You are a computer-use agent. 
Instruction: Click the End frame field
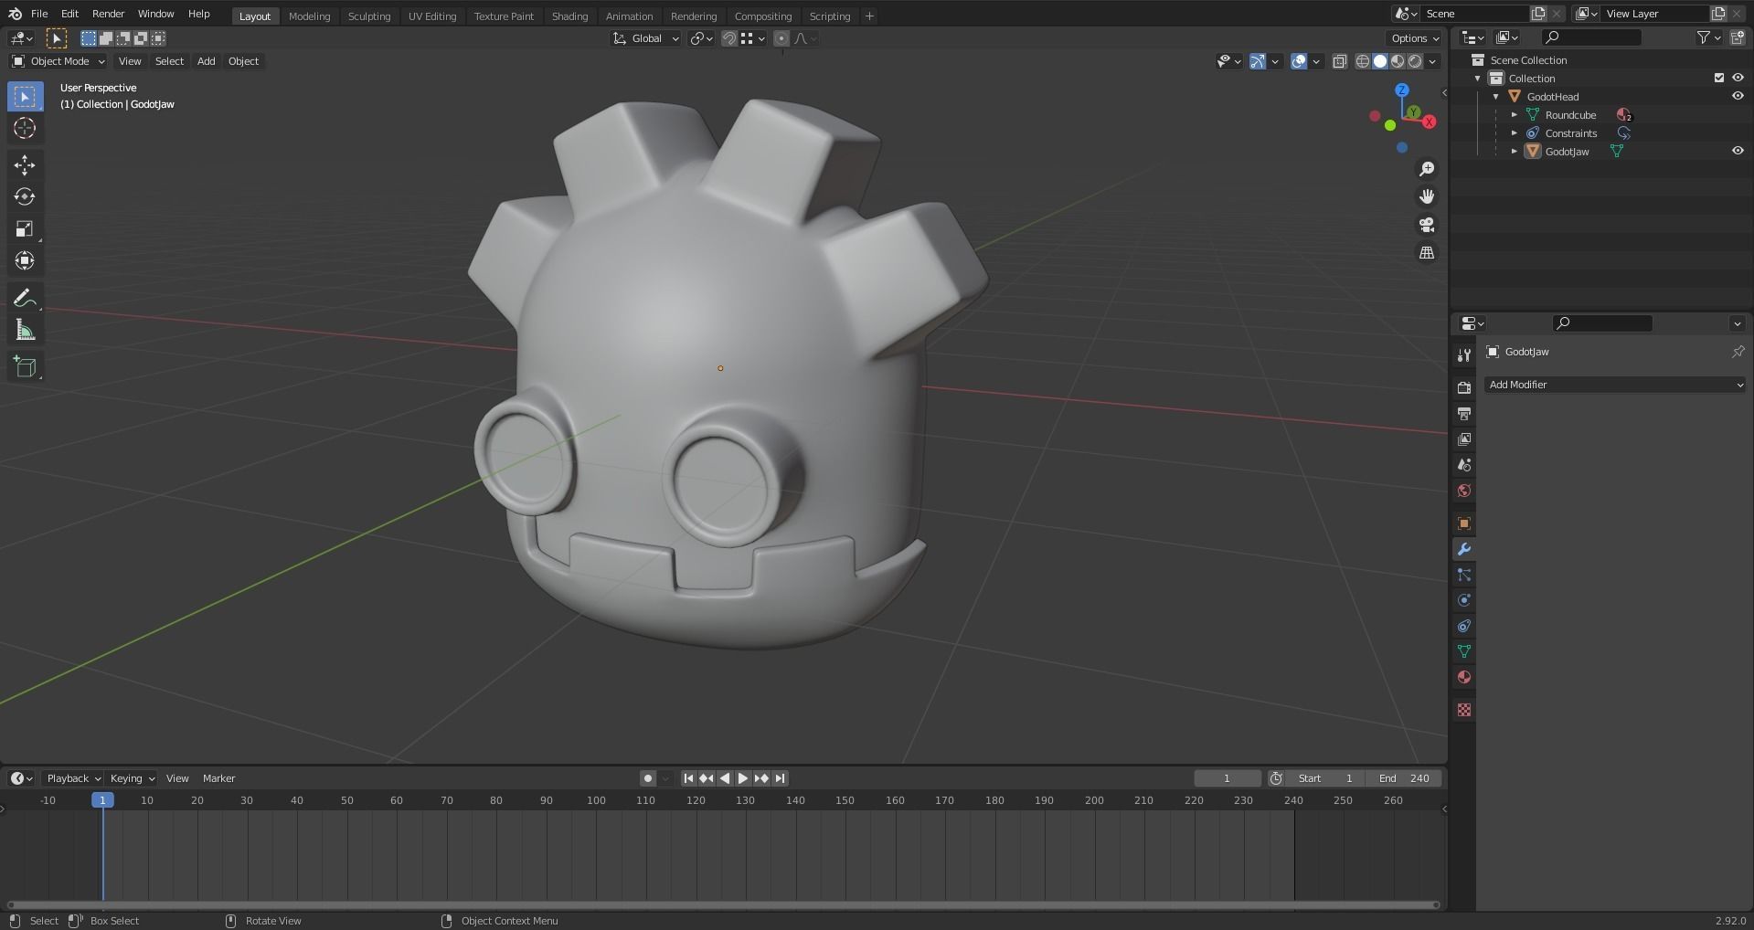pyautogui.click(x=1404, y=778)
